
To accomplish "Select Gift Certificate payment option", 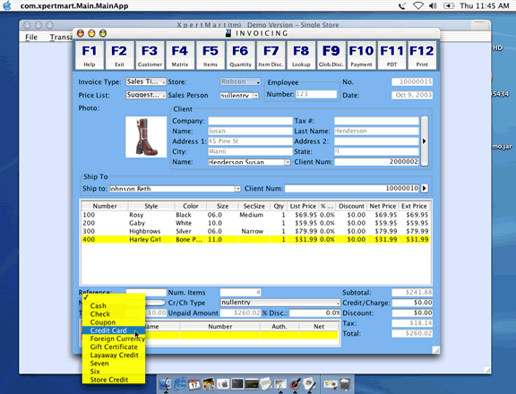I will pyautogui.click(x=114, y=347).
